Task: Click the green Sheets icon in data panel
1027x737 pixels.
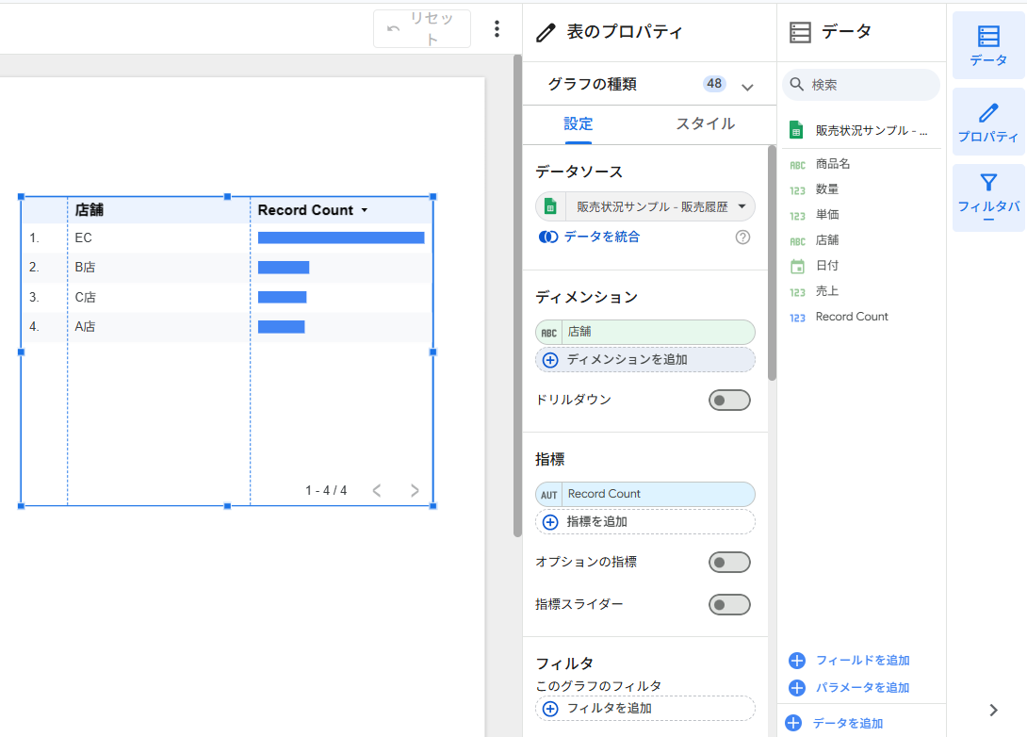Action: tap(796, 130)
